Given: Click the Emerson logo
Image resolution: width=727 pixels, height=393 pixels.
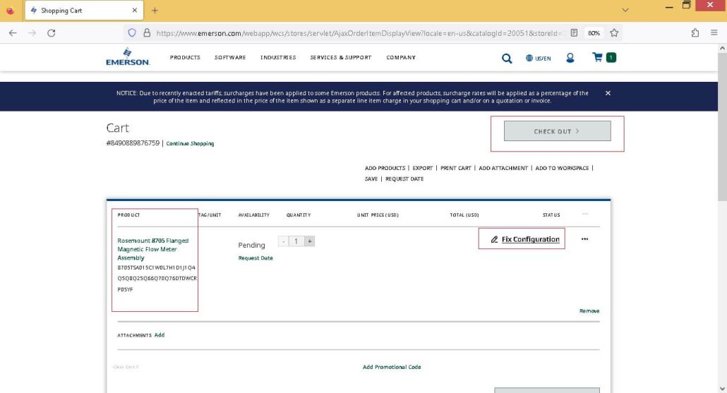Looking at the screenshot, I should point(128,57).
